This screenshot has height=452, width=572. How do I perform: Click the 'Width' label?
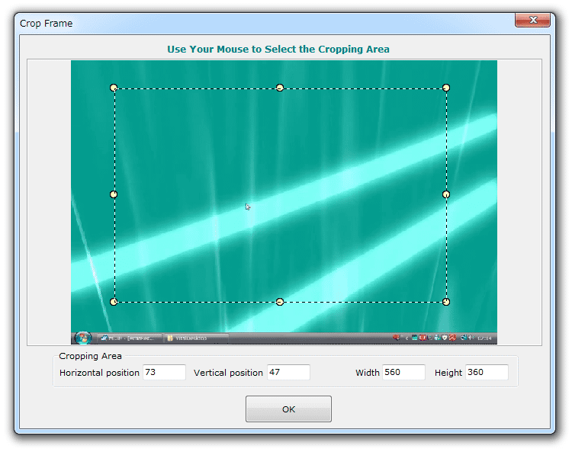click(x=368, y=373)
